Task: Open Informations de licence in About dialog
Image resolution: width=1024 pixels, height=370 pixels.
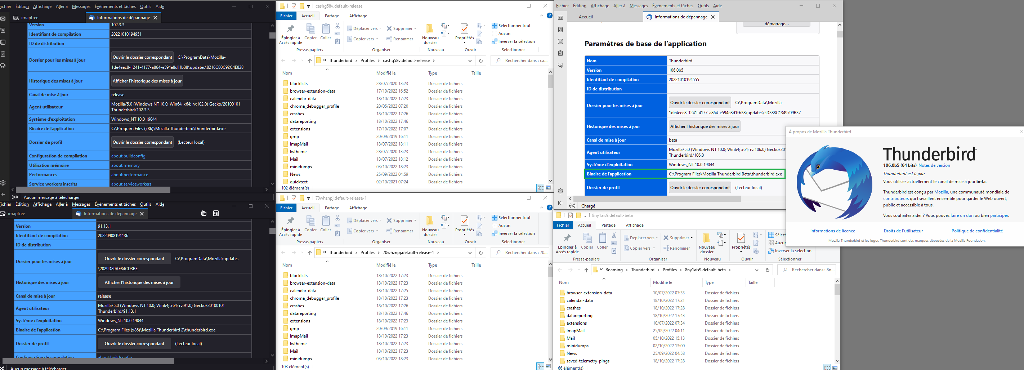Action: coord(832,231)
